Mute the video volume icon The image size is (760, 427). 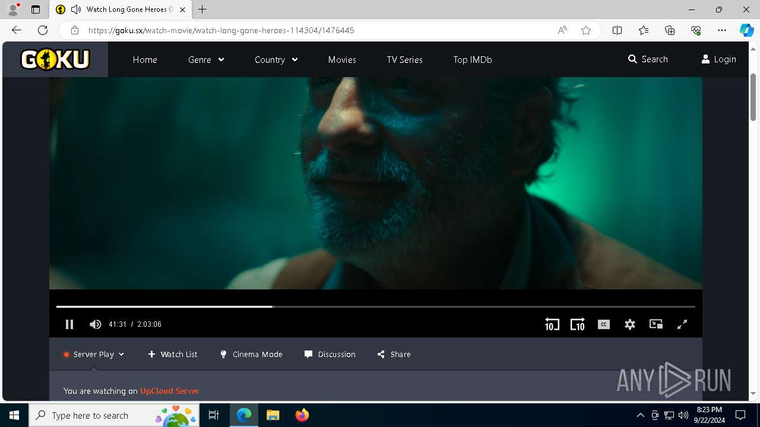pyautogui.click(x=95, y=324)
